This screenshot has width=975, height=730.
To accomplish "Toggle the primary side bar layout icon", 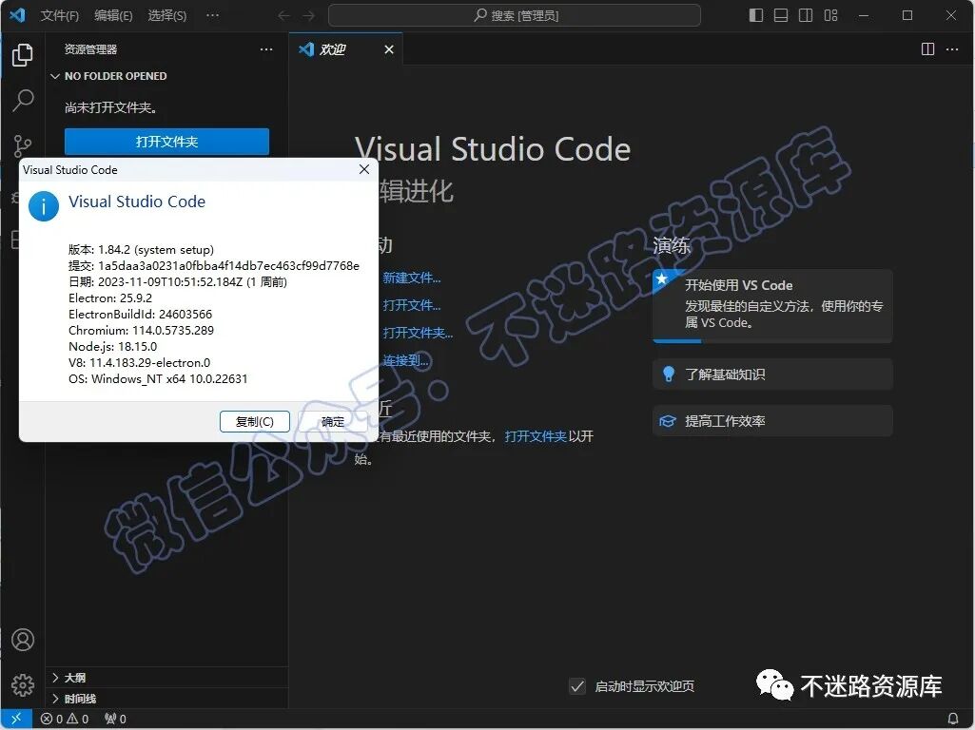I will click(x=756, y=15).
